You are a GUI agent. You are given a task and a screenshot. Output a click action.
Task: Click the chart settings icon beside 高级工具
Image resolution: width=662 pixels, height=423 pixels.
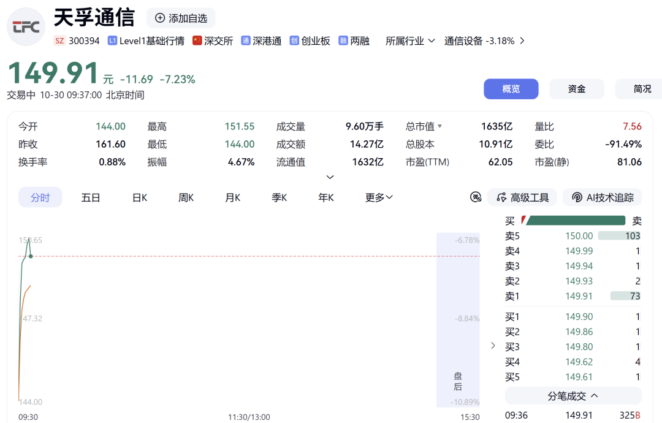coord(476,197)
